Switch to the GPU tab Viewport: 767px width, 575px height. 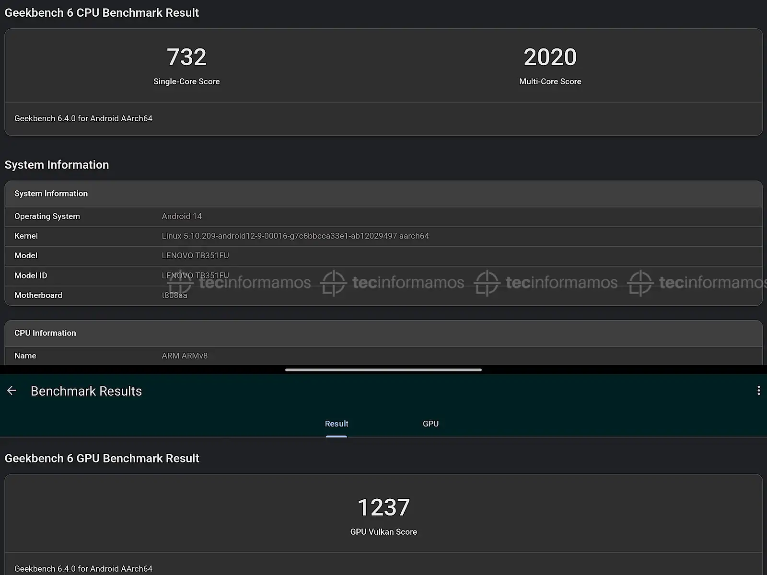pos(430,424)
